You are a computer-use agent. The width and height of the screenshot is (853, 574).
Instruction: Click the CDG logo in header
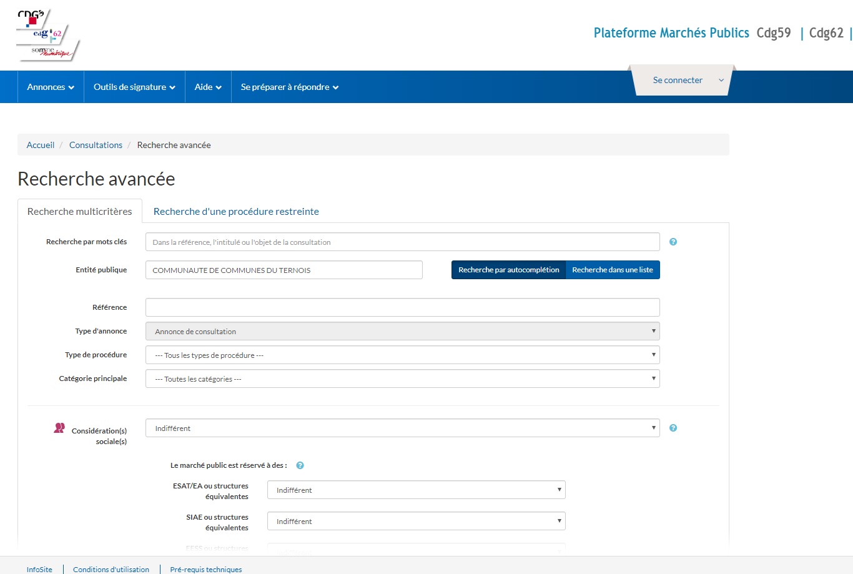tap(48, 35)
